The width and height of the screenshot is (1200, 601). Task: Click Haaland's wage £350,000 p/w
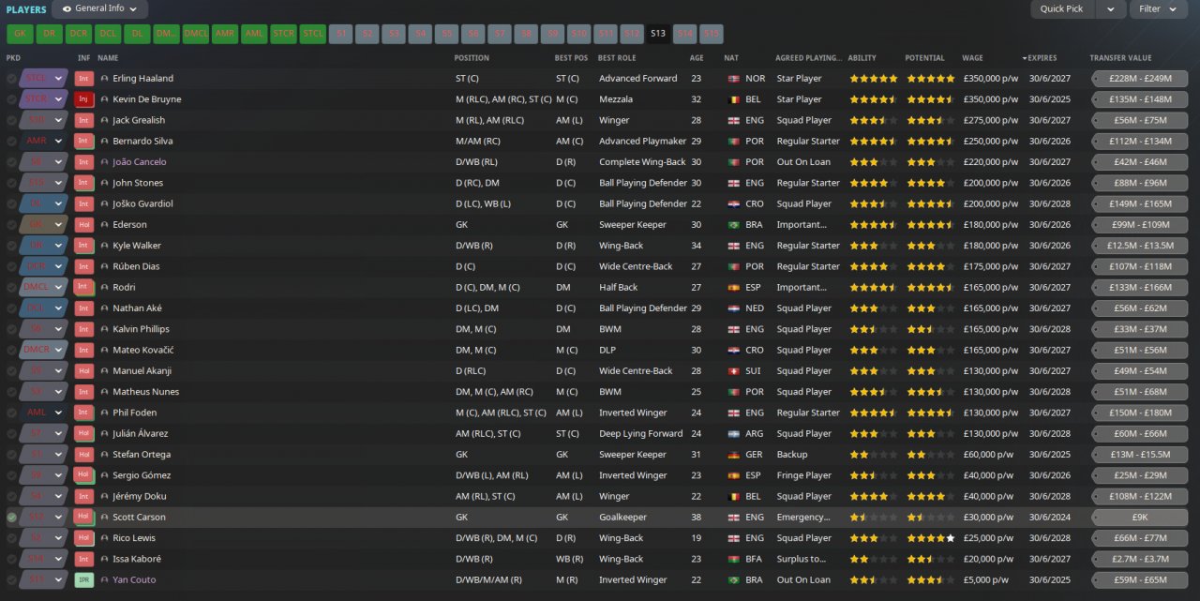pos(990,79)
